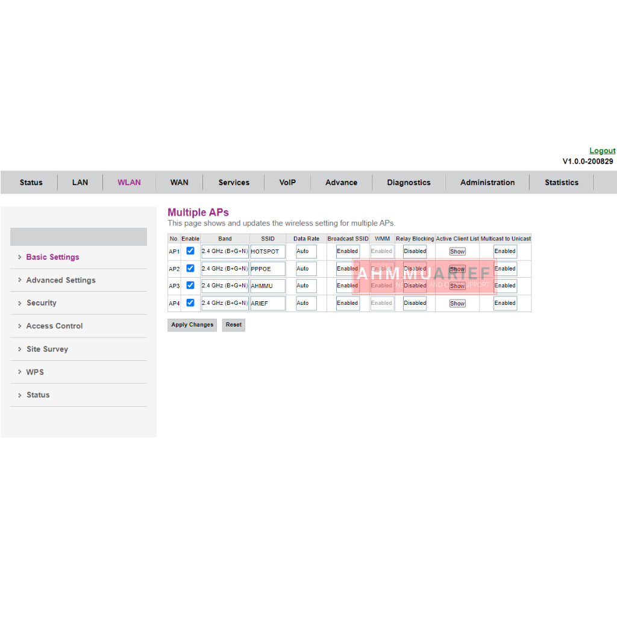Show active client list for AP1
Screen dimensions: 617x617
click(457, 252)
